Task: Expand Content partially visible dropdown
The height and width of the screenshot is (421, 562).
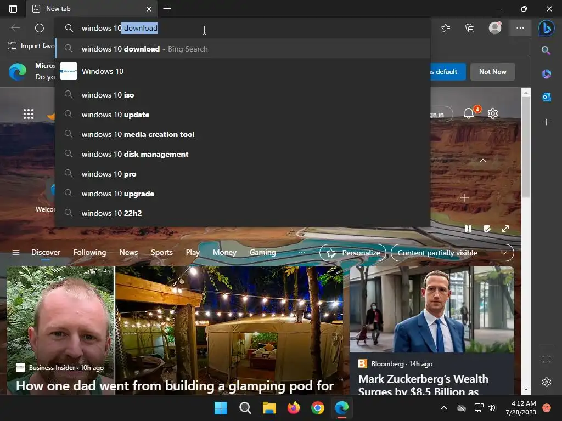Action: tap(452, 253)
